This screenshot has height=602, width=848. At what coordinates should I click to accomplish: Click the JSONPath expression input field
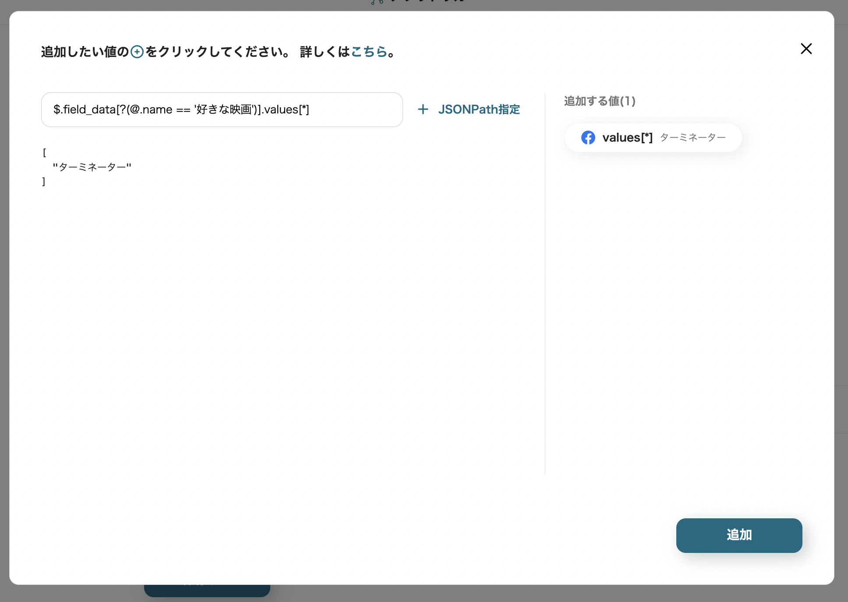[x=222, y=110]
